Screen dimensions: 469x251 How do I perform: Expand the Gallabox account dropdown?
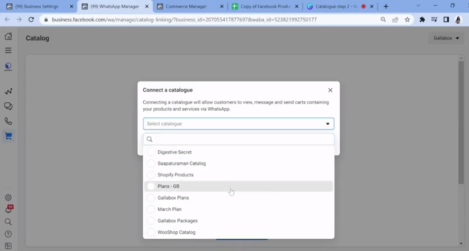pos(447,38)
